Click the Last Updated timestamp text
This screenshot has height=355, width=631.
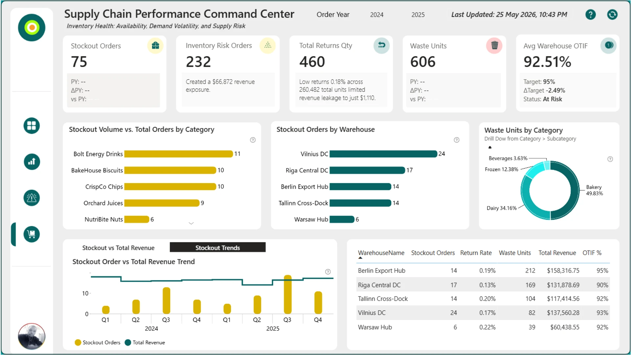coord(509,14)
